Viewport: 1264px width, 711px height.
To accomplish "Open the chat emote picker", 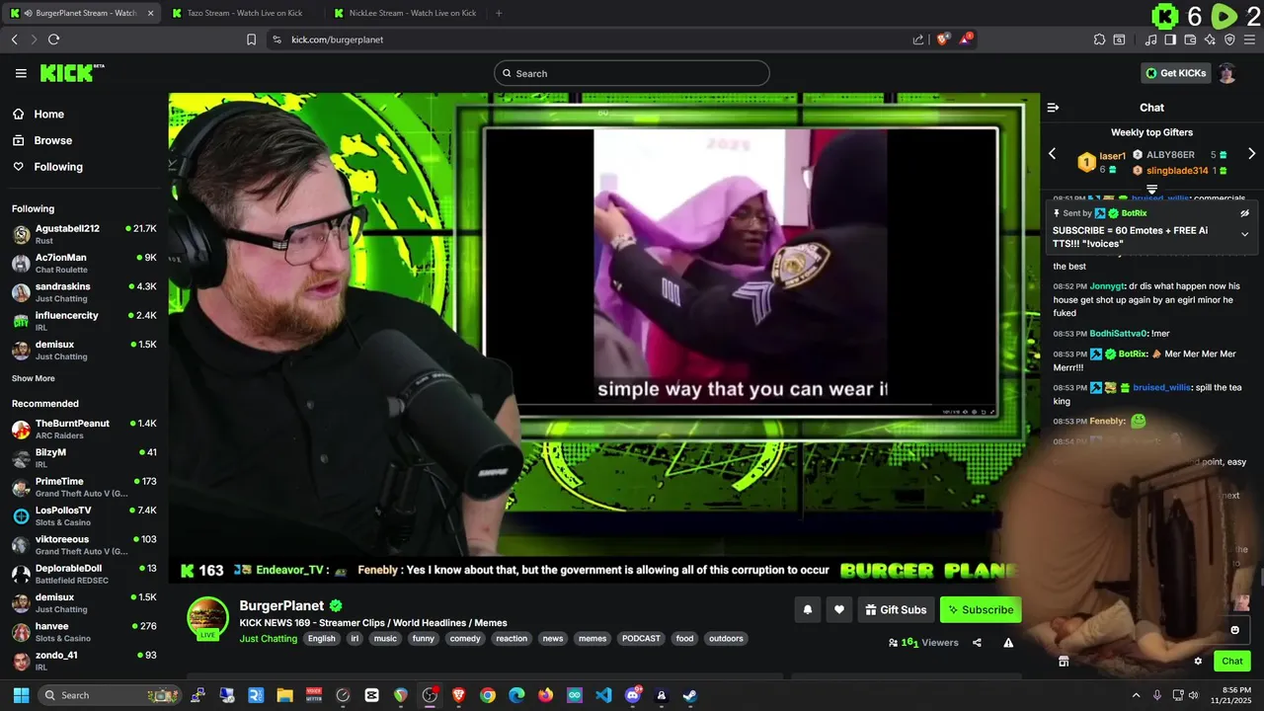I will coord(1234,630).
